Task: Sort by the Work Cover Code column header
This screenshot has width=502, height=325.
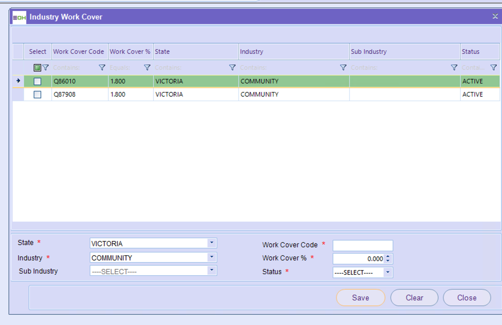Action: [79, 51]
